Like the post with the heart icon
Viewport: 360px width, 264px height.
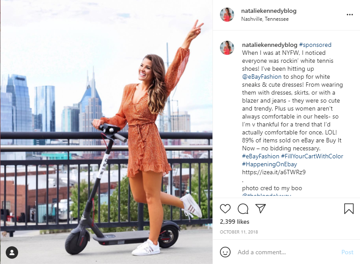pos(225,209)
